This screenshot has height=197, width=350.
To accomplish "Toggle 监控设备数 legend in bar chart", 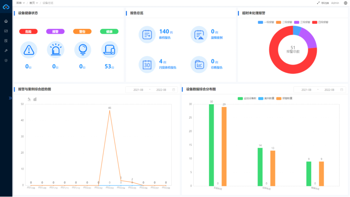I will 247,98.
